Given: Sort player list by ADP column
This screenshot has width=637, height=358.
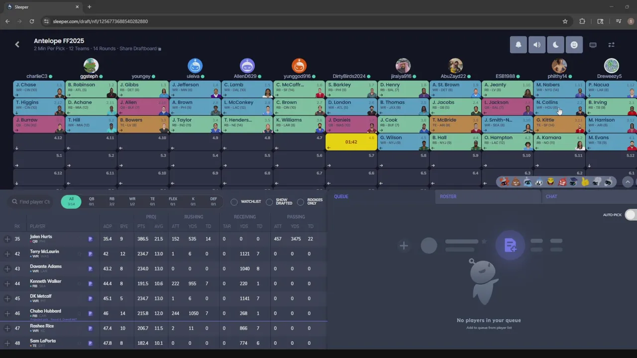Looking at the screenshot, I should point(107,226).
